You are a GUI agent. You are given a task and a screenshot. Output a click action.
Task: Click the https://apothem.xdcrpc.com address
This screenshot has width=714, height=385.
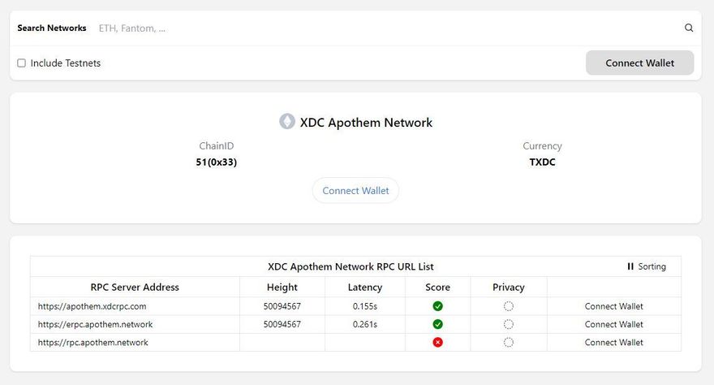[92, 306]
